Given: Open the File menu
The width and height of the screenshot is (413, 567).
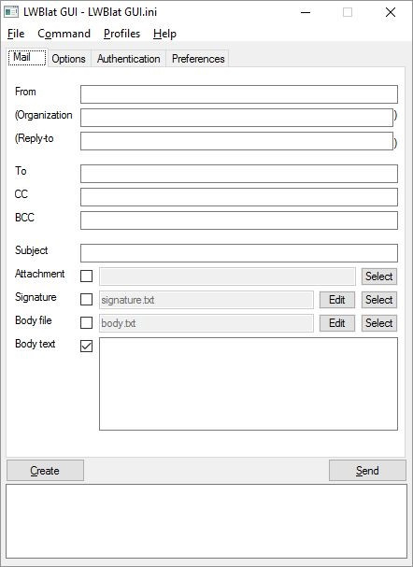Looking at the screenshot, I should 16,34.
